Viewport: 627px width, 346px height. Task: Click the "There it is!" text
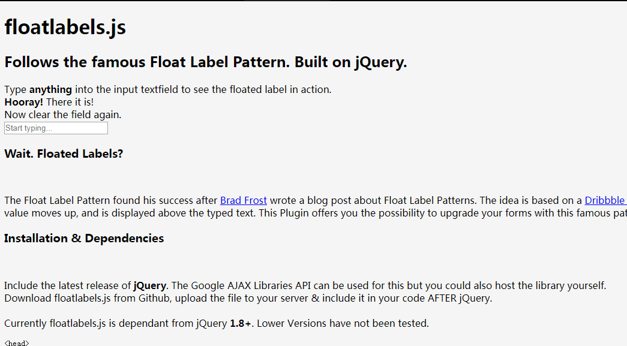70,103
